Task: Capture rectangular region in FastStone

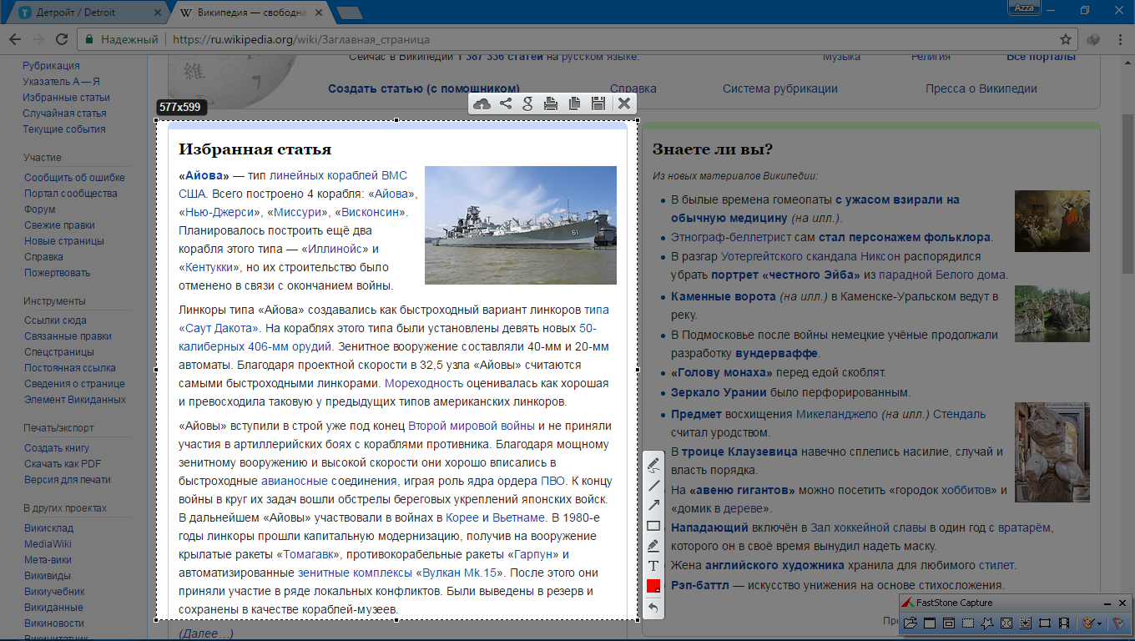Action: tap(968, 623)
